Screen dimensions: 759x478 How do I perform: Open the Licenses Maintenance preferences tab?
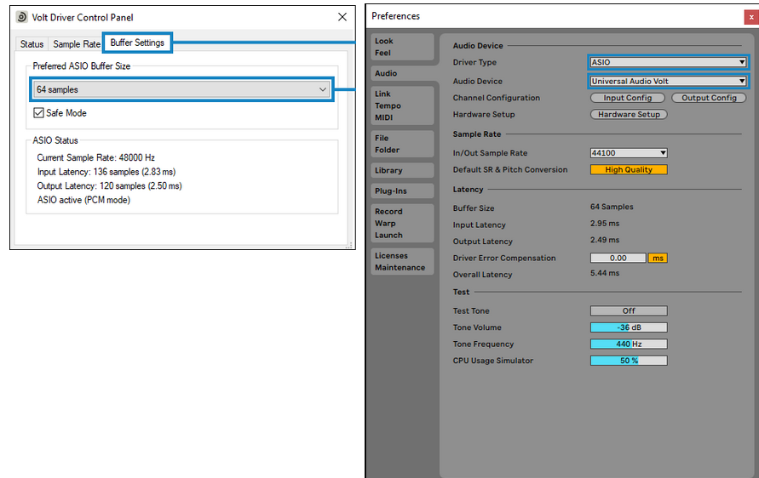402,261
